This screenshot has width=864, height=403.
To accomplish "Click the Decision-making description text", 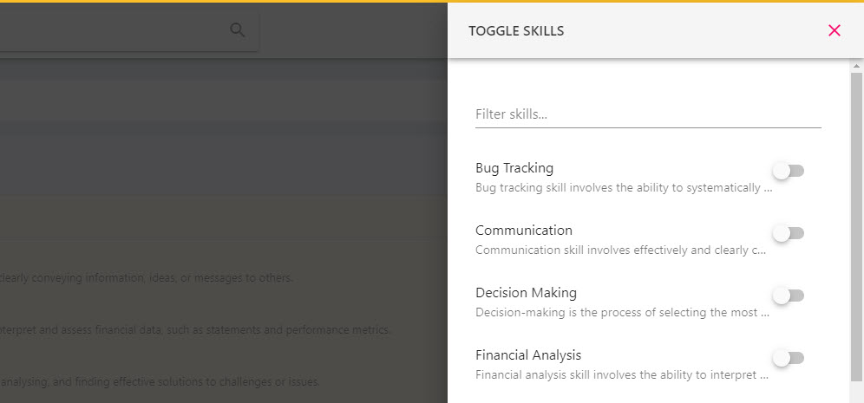I will [x=622, y=312].
